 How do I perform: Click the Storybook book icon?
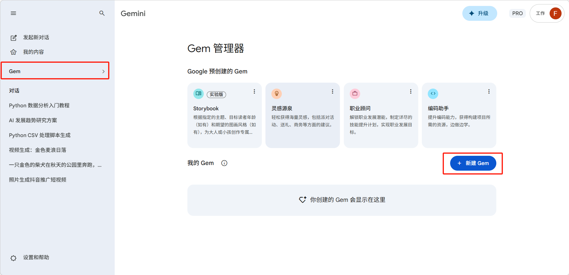198,94
